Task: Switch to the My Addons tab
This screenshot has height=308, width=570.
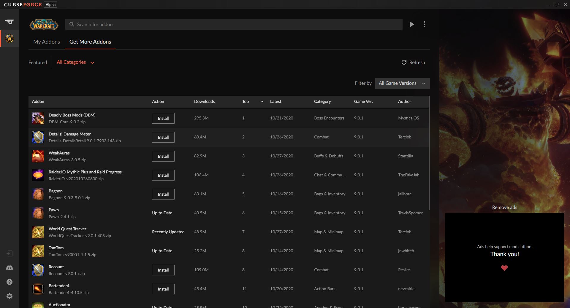Action: (x=47, y=42)
